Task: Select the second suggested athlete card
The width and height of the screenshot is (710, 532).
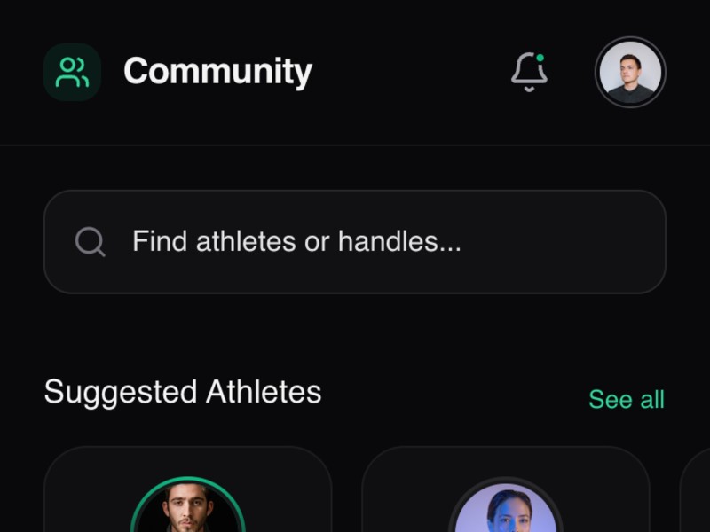Action: tap(506, 488)
